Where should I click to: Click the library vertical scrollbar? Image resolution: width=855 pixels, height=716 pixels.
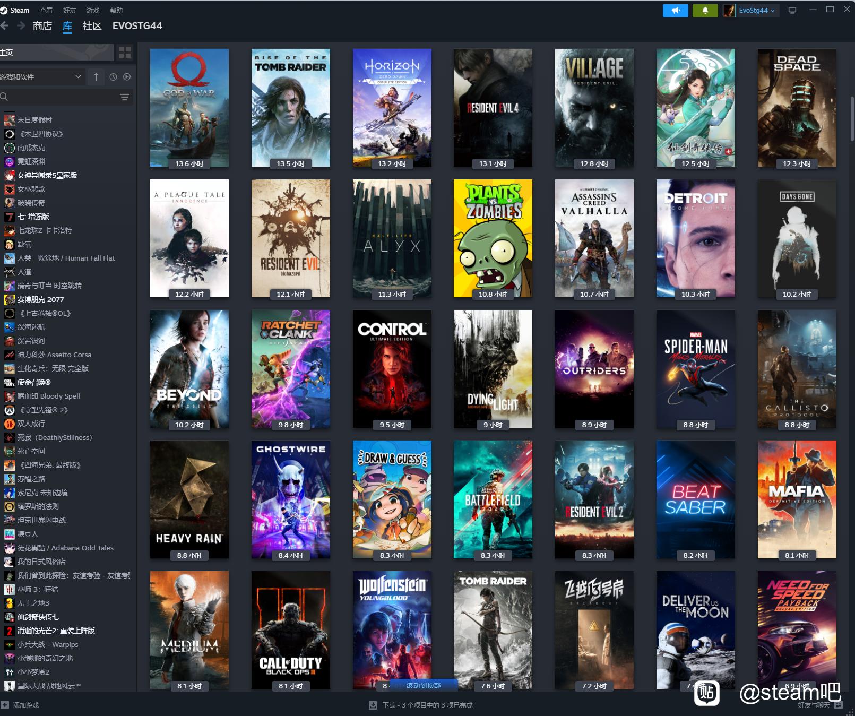[852, 118]
